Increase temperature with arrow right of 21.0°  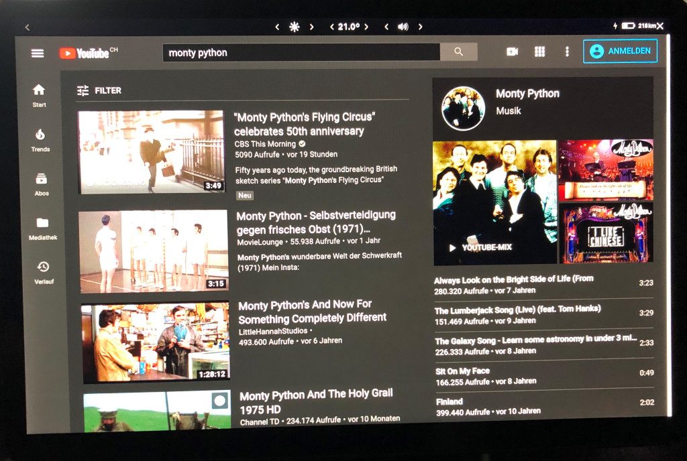[x=366, y=27]
